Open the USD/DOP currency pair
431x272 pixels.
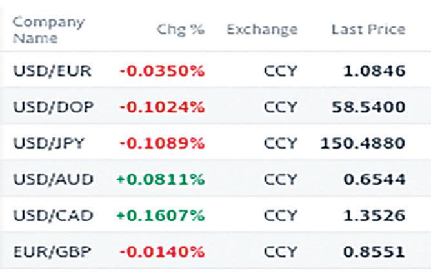[x=54, y=107]
